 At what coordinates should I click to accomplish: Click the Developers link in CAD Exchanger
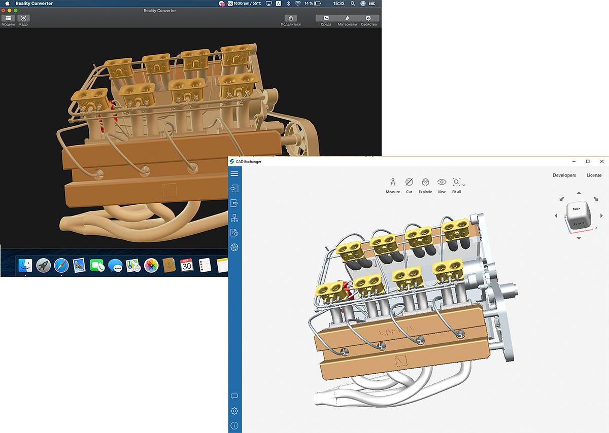(564, 175)
